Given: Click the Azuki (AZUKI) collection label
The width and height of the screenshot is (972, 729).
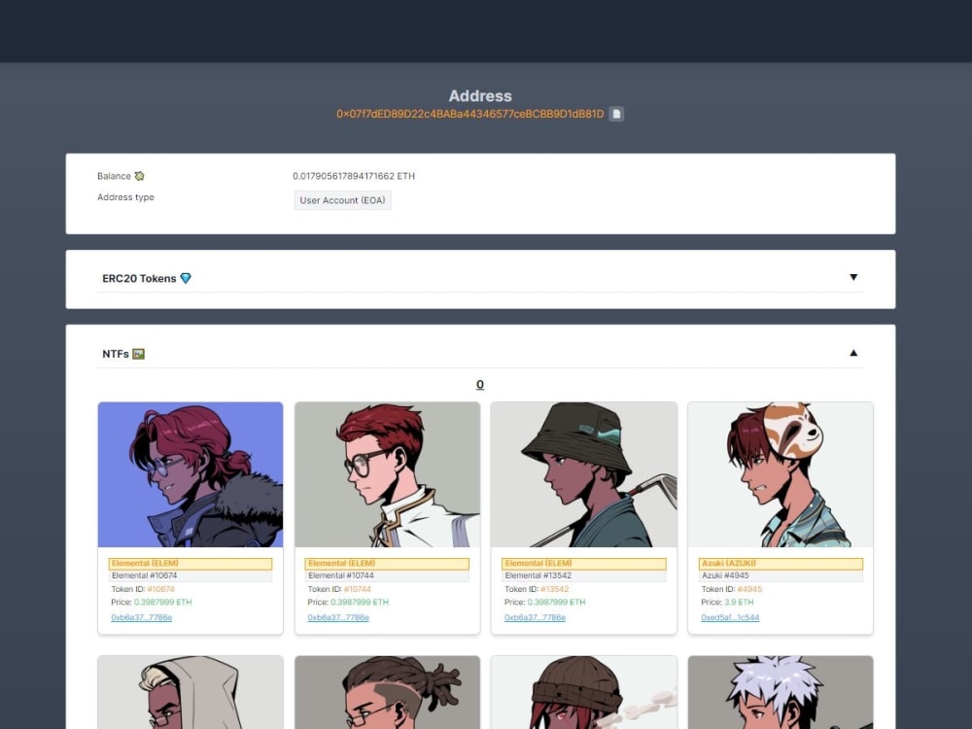Looking at the screenshot, I should (x=781, y=564).
